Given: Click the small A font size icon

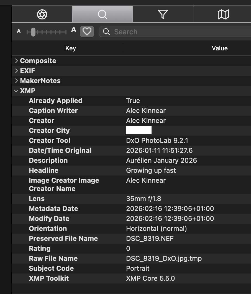Looking at the screenshot, I should [19, 31].
